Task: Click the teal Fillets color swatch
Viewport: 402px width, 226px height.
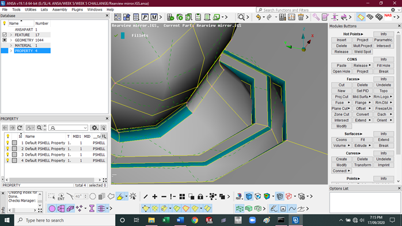Action: pos(123,35)
